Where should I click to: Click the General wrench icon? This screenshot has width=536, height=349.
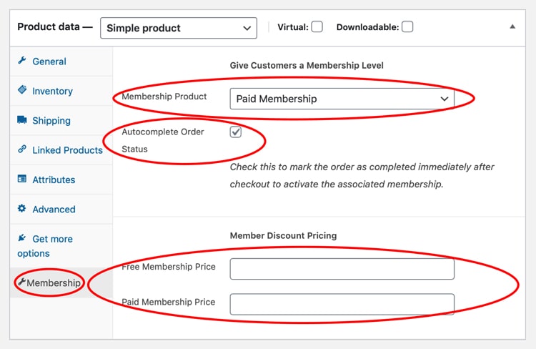point(22,61)
